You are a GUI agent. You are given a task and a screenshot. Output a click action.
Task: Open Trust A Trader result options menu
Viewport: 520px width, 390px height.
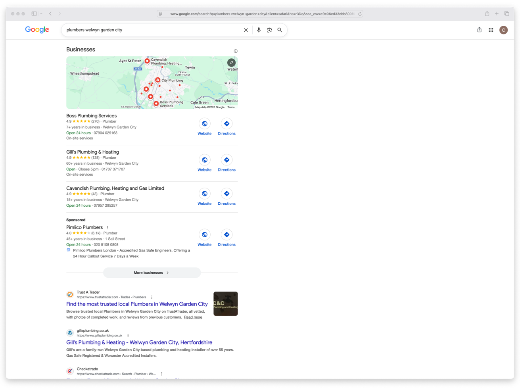coord(152,297)
